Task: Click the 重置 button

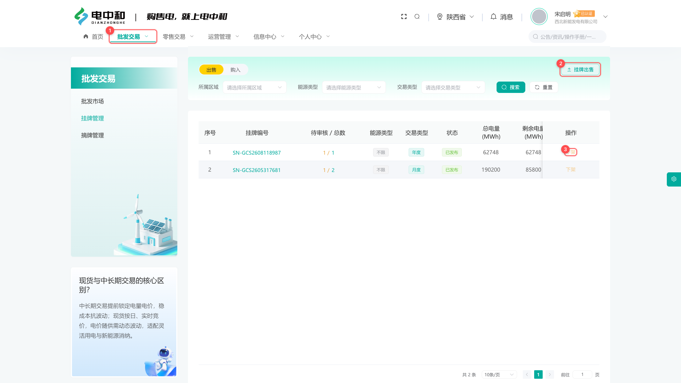Action: point(544,87)
